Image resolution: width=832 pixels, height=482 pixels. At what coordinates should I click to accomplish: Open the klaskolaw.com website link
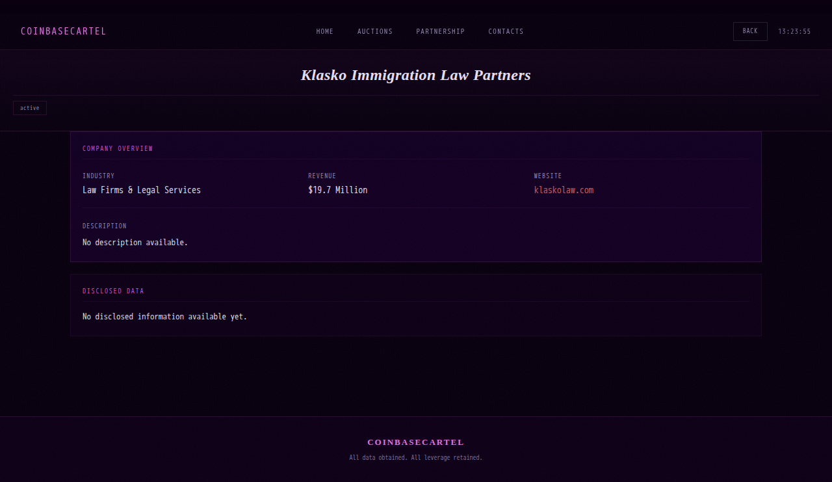tap(564, 190)
